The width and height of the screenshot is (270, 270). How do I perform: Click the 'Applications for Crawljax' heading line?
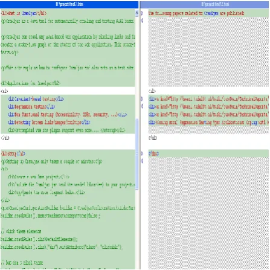[31, 83]
